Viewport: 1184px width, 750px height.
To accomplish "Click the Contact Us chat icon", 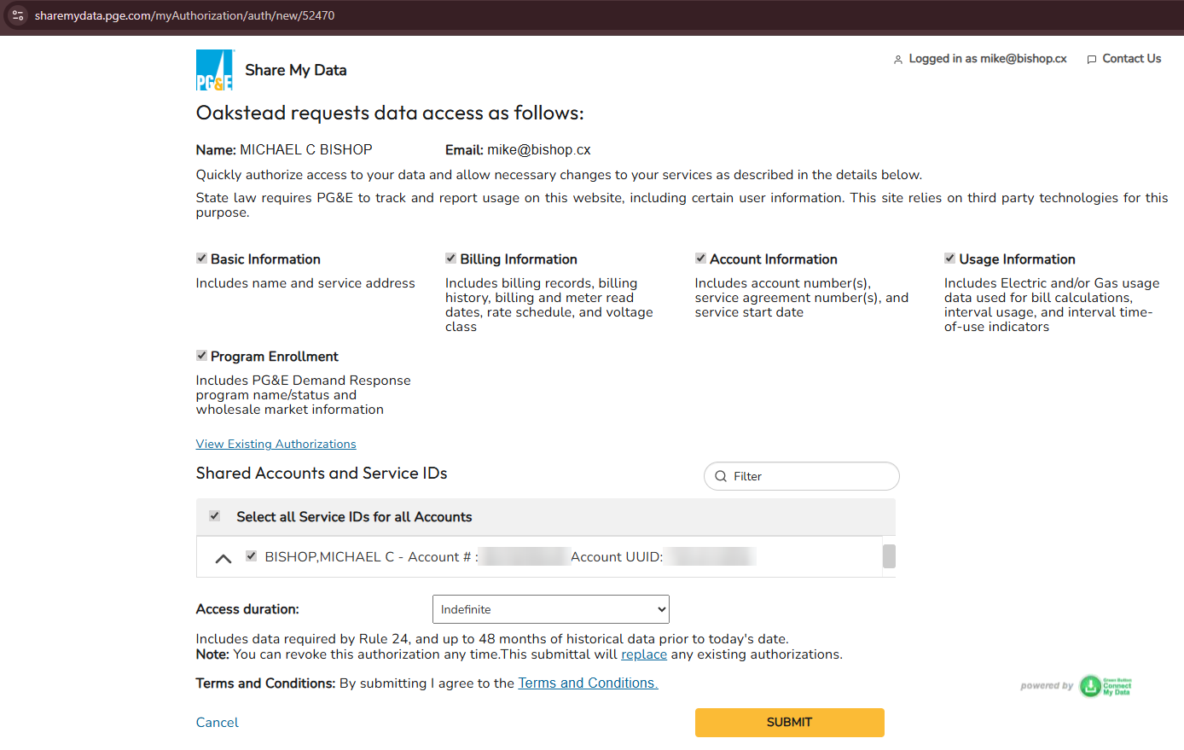I will 1092,60.
